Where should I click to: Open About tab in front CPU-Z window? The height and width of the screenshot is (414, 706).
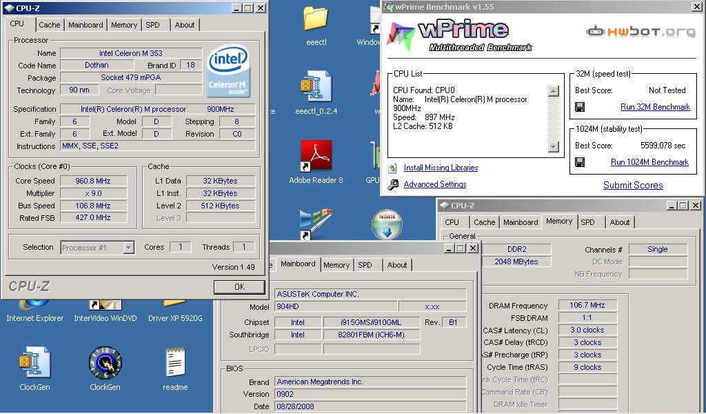[185, 25]
